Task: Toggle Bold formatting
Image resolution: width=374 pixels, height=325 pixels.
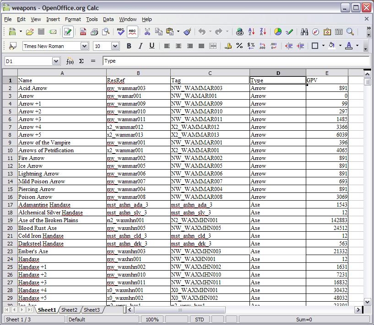Action: (129, 46)
